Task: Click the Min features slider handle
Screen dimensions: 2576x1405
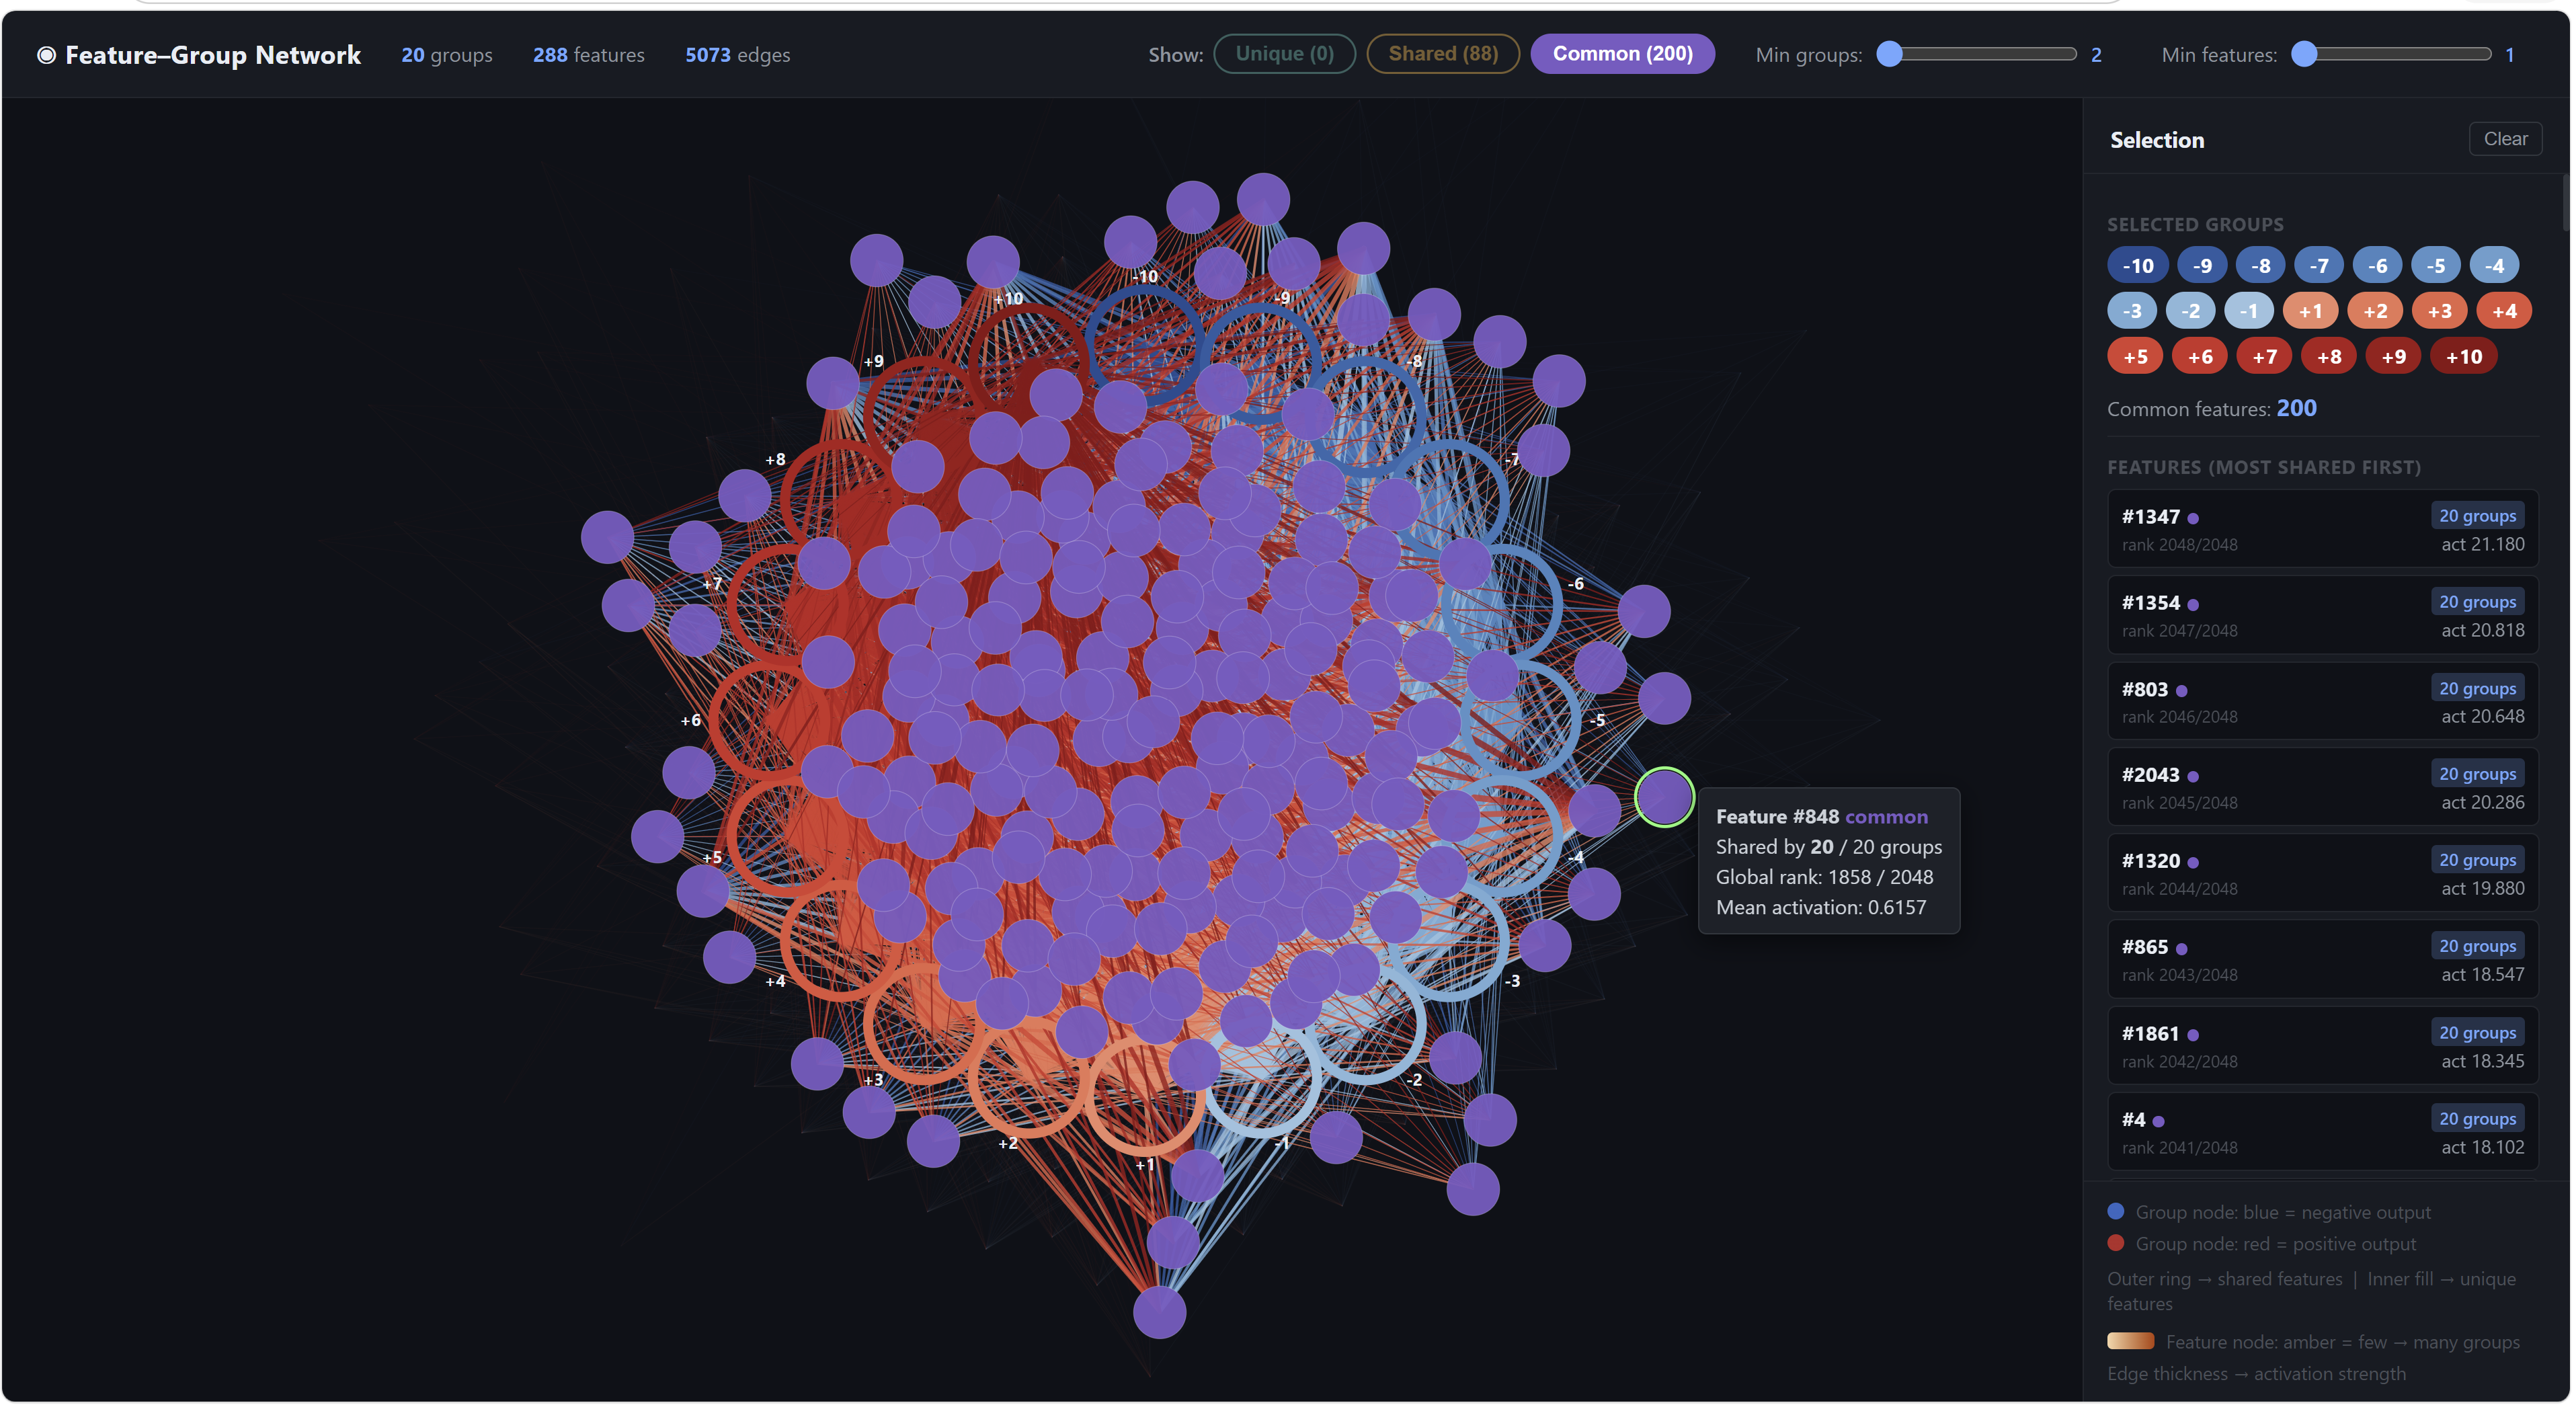Action: (x=2304, y=54)
